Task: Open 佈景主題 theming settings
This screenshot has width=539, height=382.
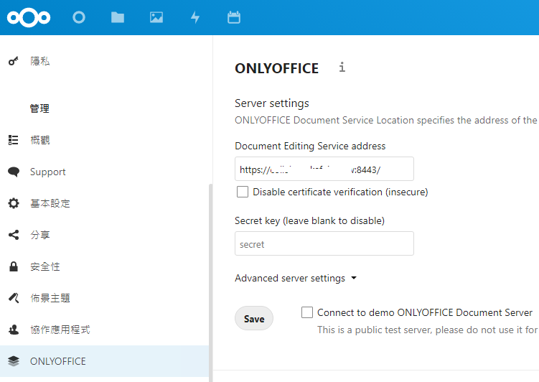Action: (x=105, y=298)
